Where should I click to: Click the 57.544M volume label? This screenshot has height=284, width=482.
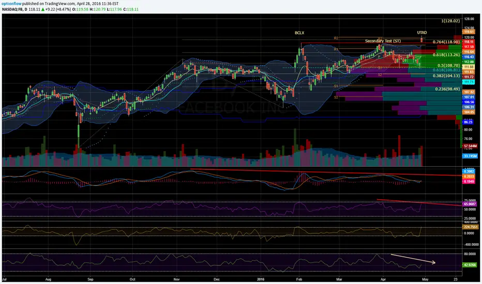click(470, 146)
